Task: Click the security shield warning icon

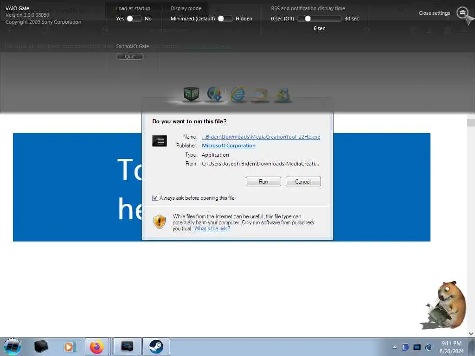Action: (x=160, y=222)
